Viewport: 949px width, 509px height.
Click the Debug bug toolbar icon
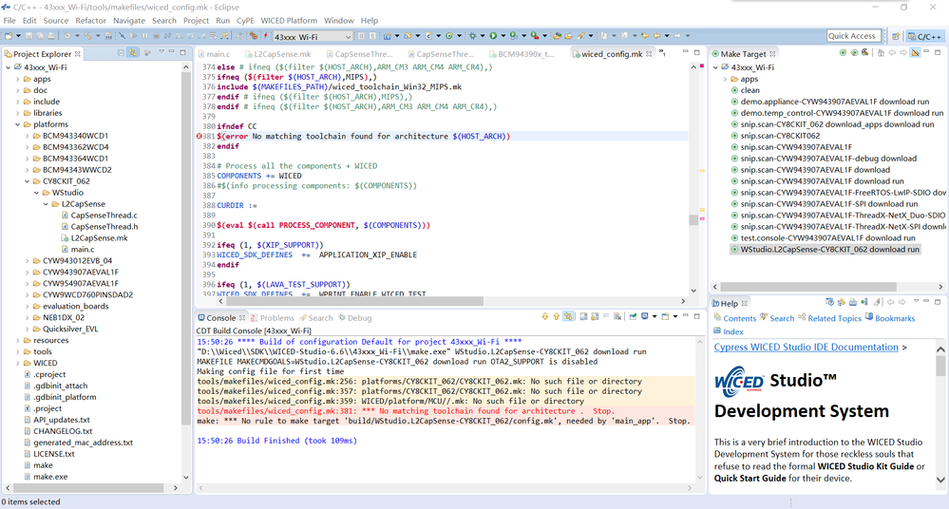point(473,36)
